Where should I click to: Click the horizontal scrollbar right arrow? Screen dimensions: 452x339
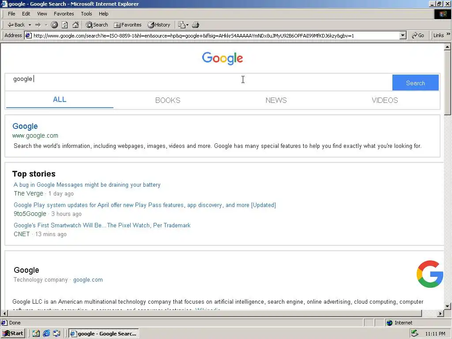[441, 313]
